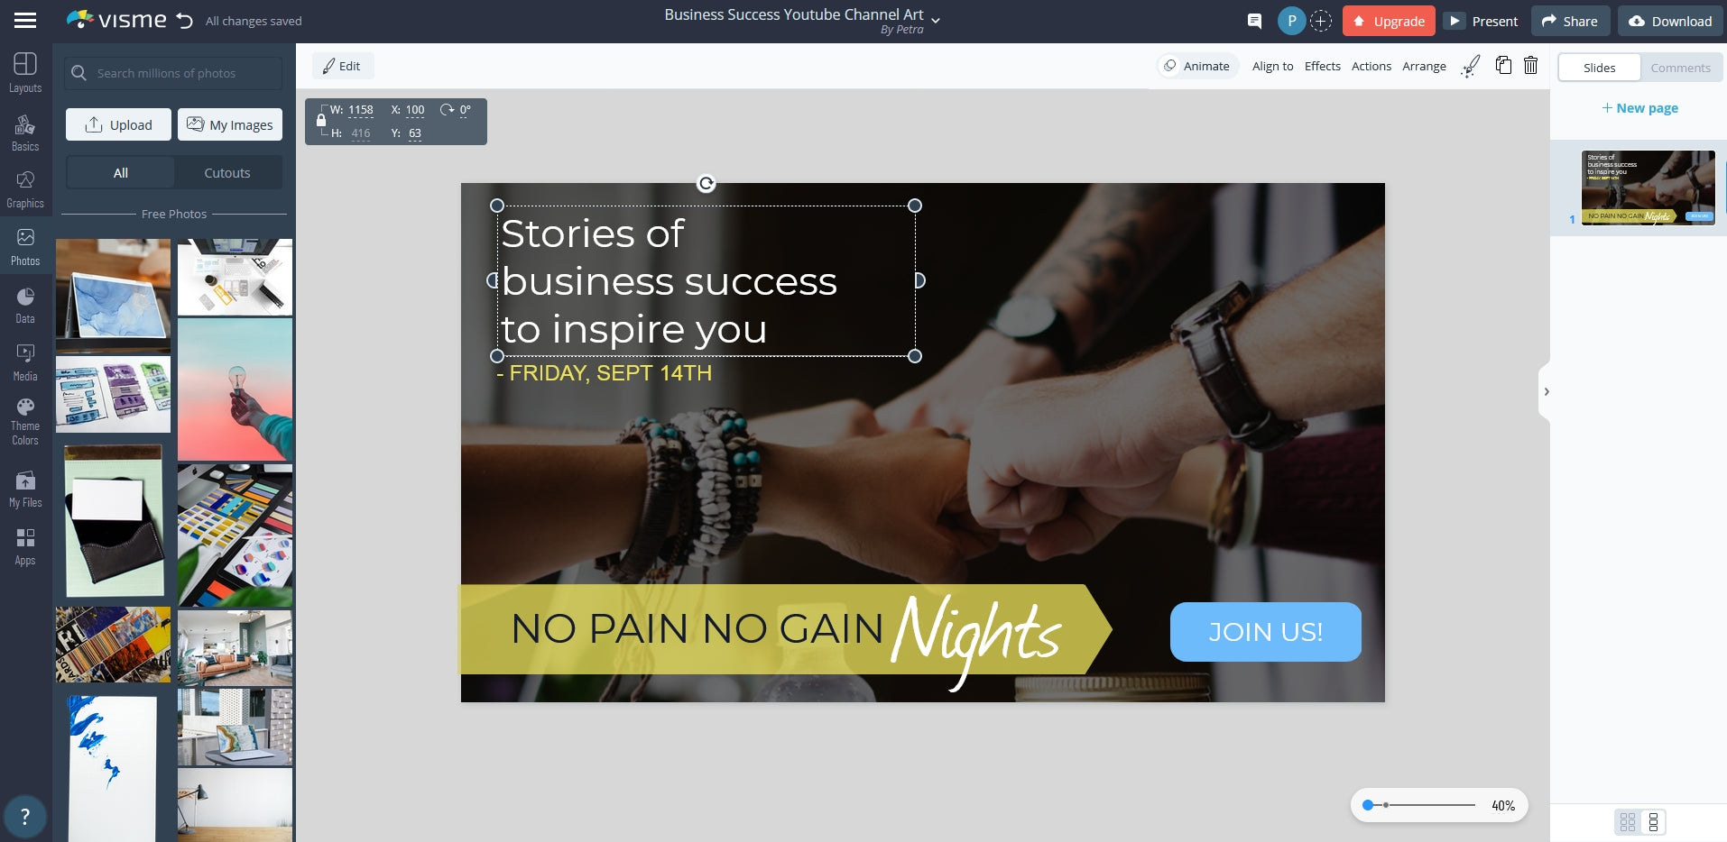
Task: Open the Graphics sidebar panel
Action: (x=25, y=189)
